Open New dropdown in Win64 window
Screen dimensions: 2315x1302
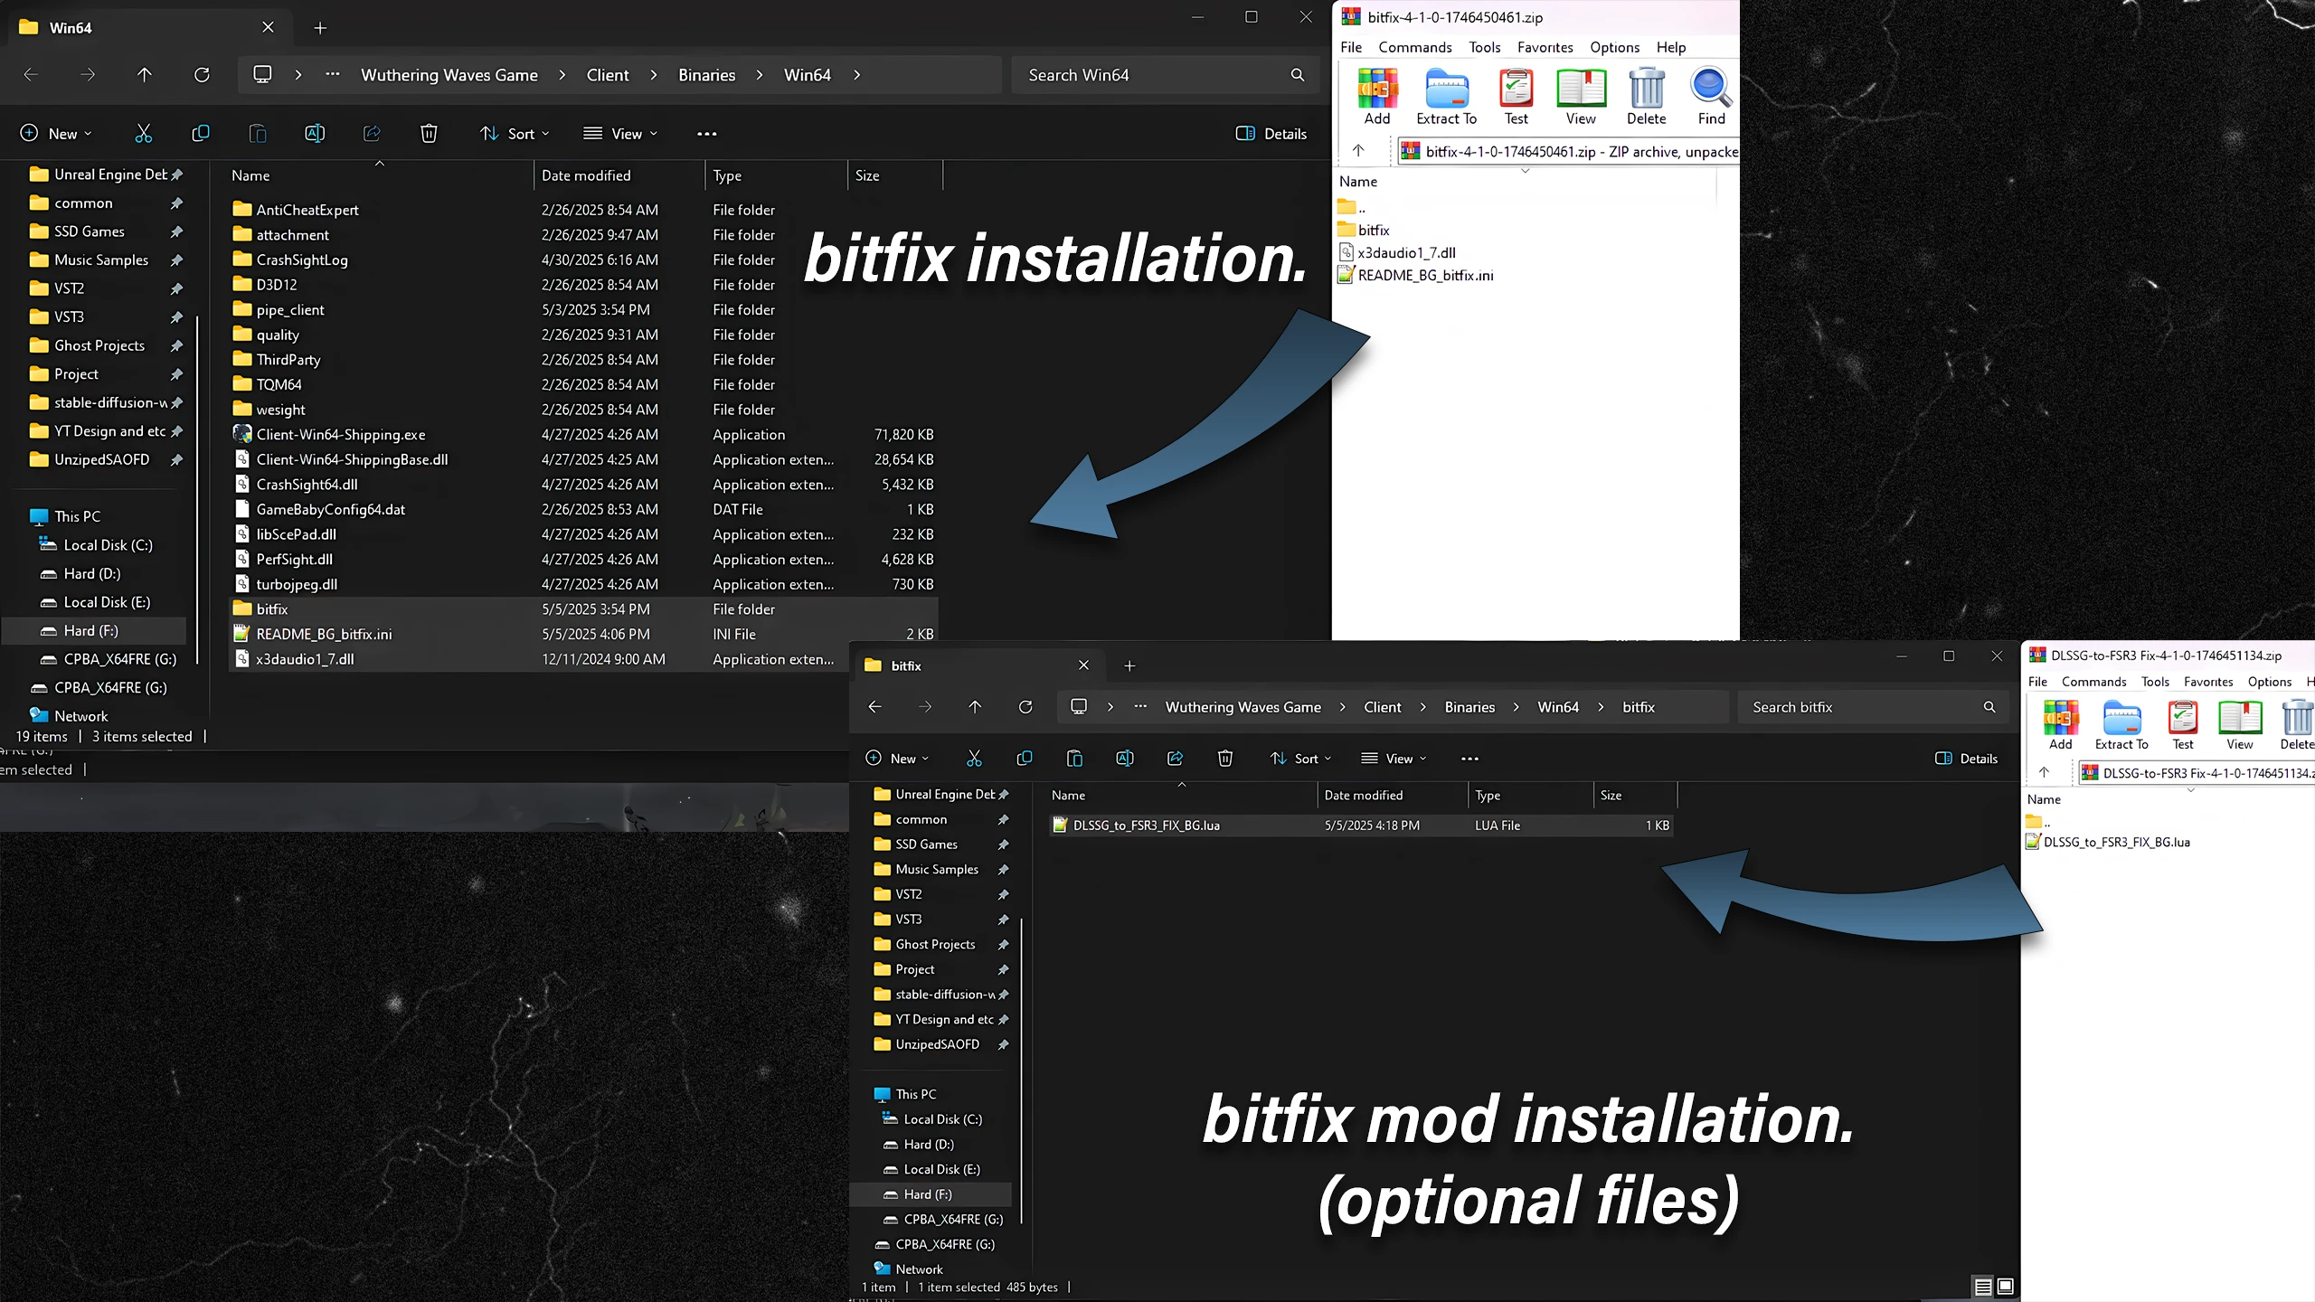56,134
